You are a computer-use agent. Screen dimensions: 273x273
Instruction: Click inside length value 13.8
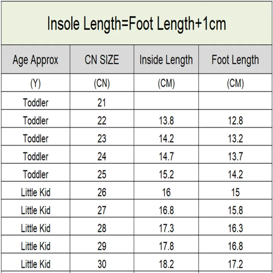pyautogui.click(x=166, y=121)
